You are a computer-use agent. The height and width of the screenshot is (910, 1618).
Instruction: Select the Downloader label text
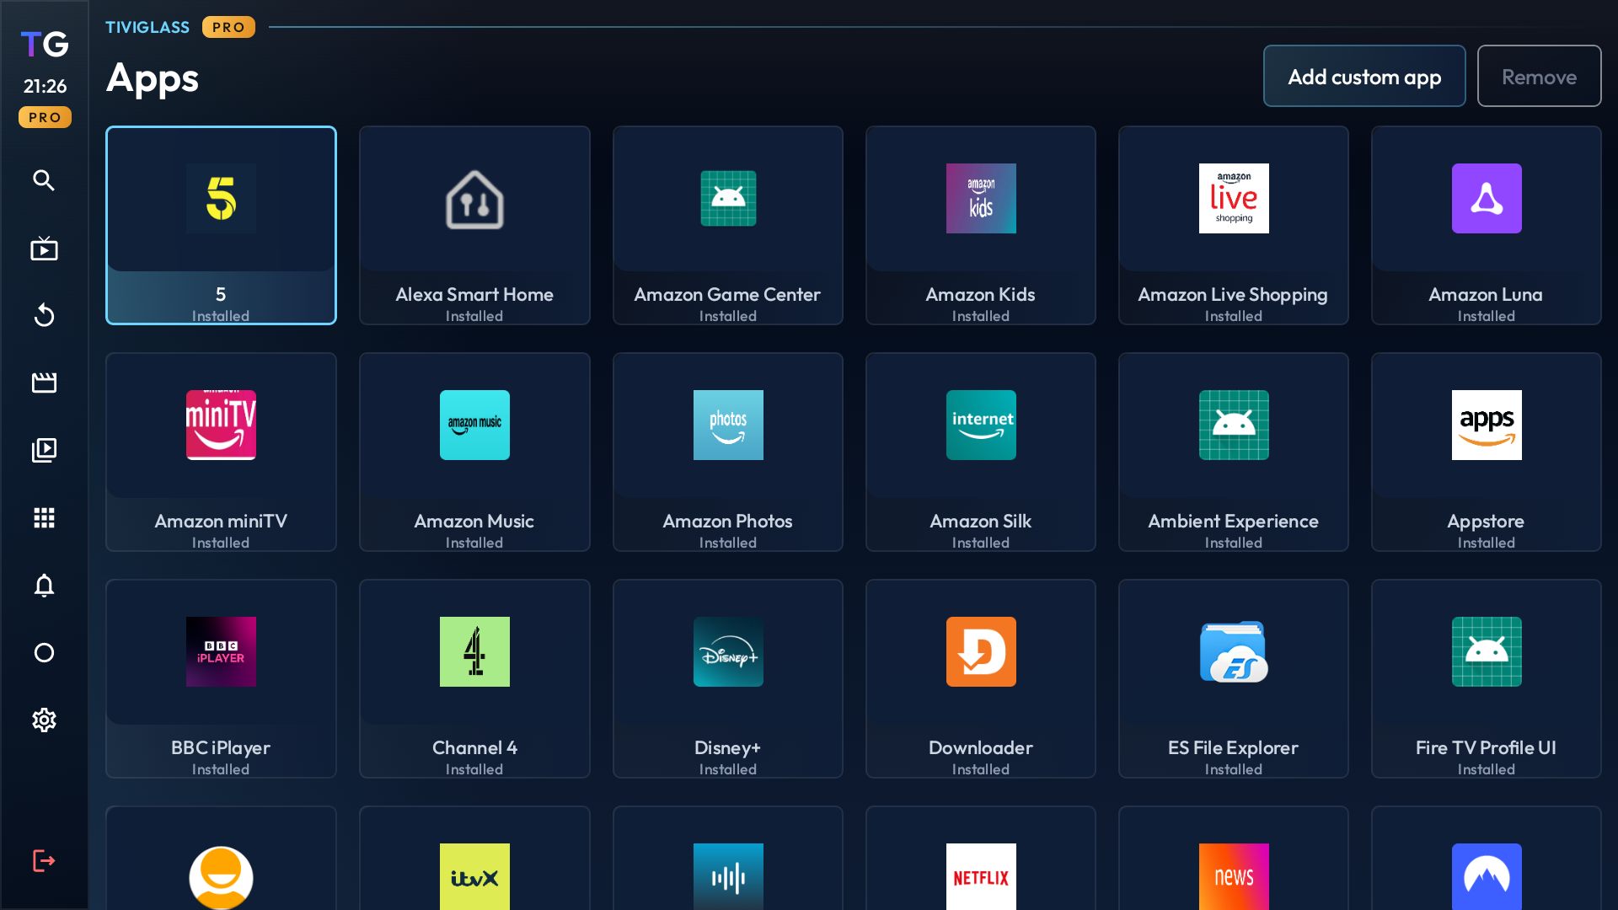980,747
